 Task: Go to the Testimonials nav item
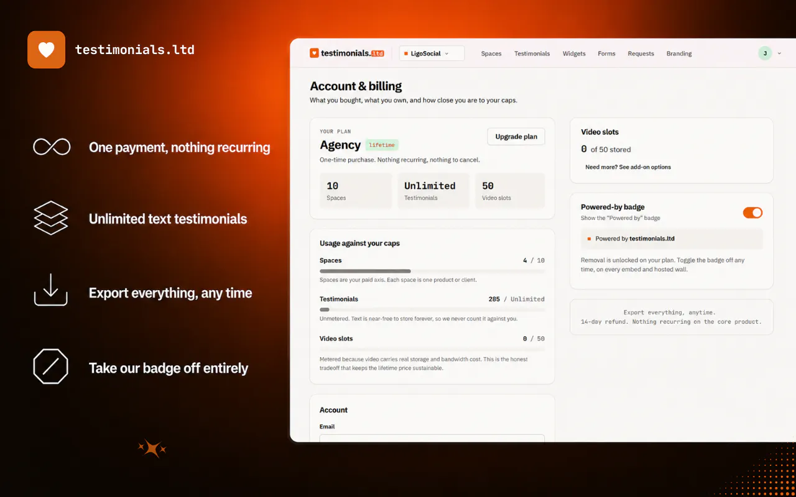coord(532,53)
